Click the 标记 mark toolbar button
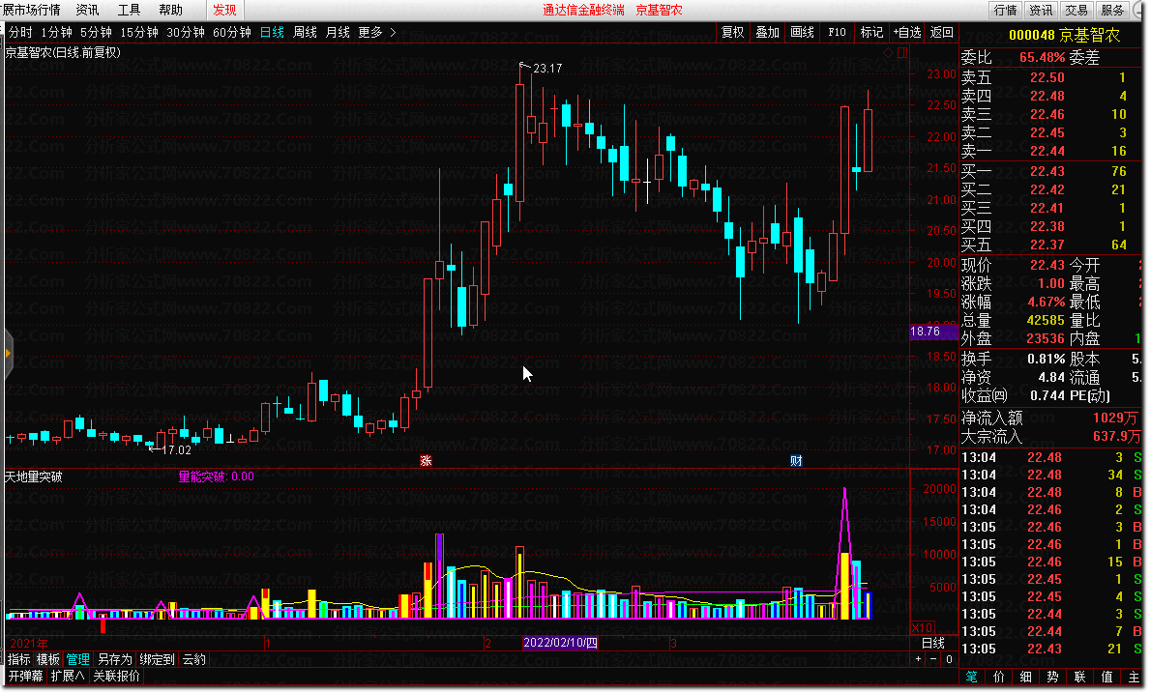The width and height of the screenshot is (1150, 693). [x=871, y=32]
